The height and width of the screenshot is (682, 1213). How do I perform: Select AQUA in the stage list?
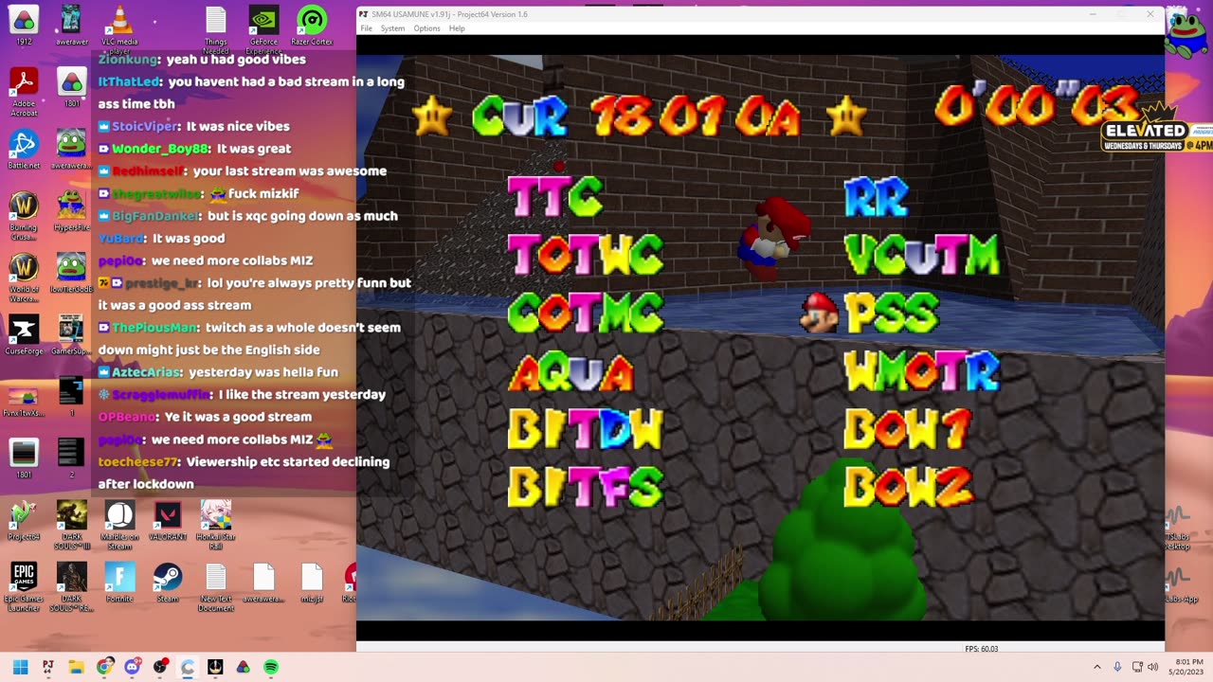(570, 372)
